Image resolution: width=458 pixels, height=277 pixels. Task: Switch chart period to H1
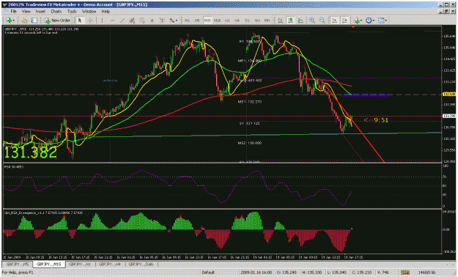[227, 21]
